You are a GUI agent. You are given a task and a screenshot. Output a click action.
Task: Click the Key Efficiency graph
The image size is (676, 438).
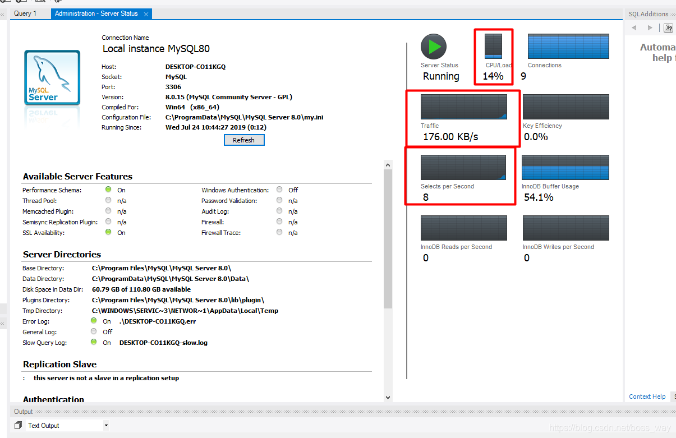pyautogui.click(x=566, y=107)
